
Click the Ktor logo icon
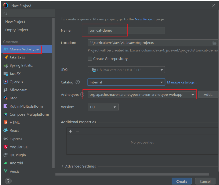click(6, 98)
